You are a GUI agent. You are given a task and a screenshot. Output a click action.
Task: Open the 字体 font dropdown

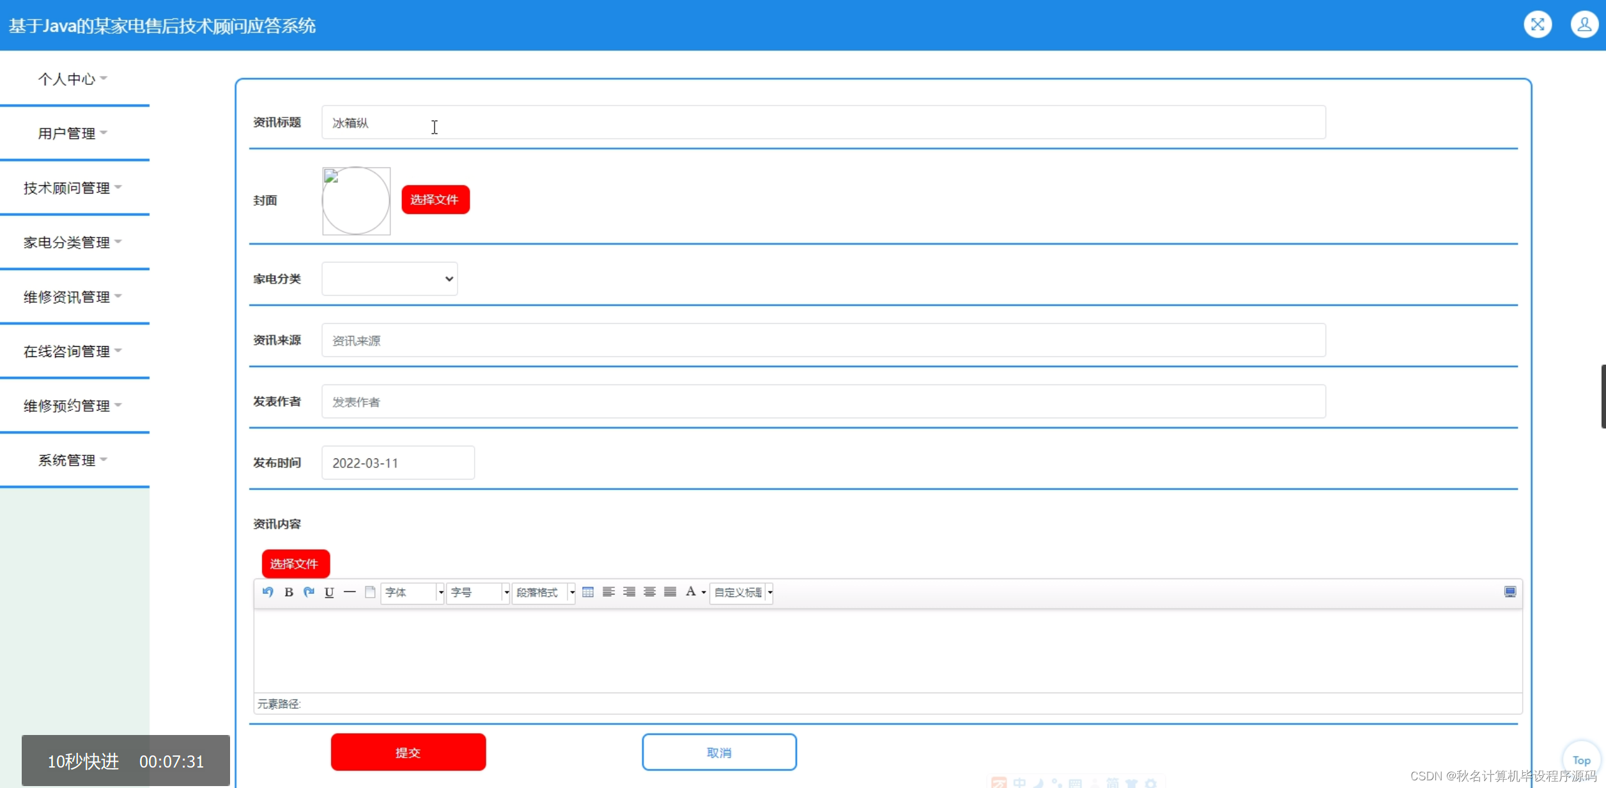click(412, 593)
